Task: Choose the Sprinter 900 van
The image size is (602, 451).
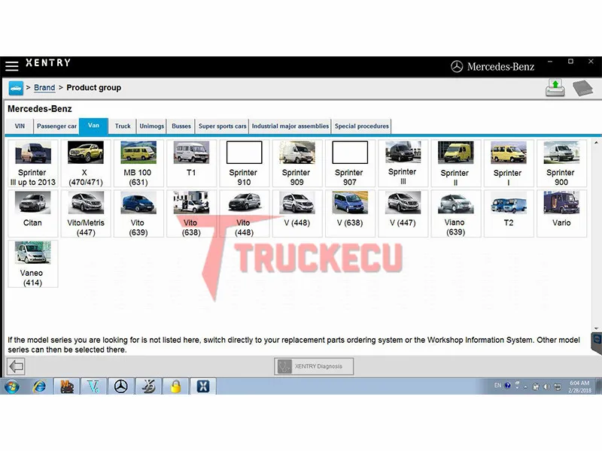Action: coord(561,163)
